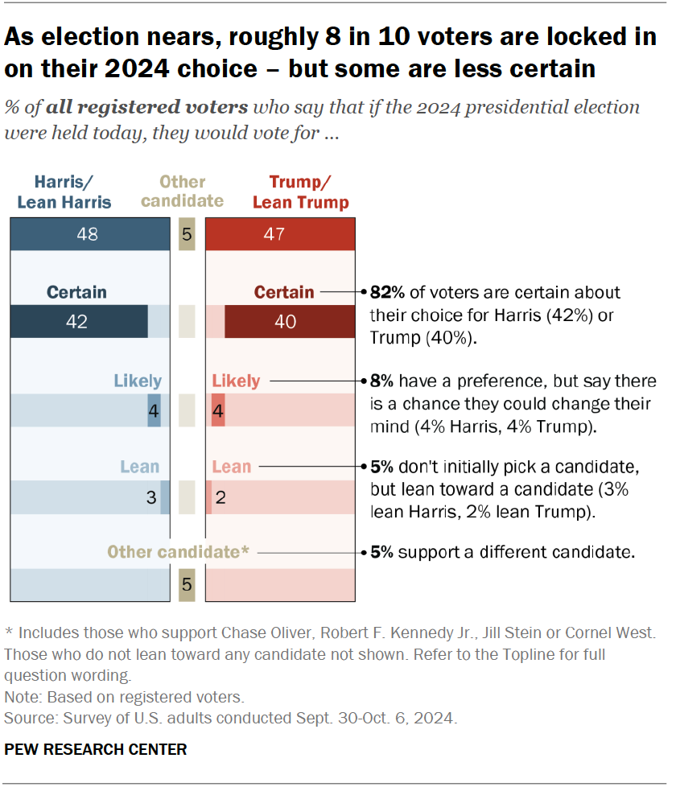The width and height of the screenshot is (676, 787).
Task: Click the PEW RESEARCH CENTER label
Action: [x=96, y=749]
